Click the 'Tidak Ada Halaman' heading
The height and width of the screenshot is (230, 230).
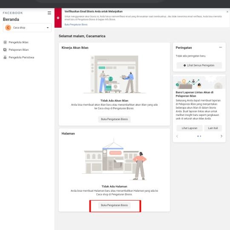pos(114,187)
